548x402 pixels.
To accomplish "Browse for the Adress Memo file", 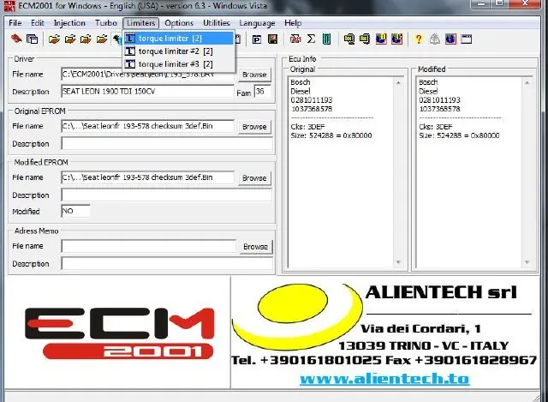I will point(255,247).
